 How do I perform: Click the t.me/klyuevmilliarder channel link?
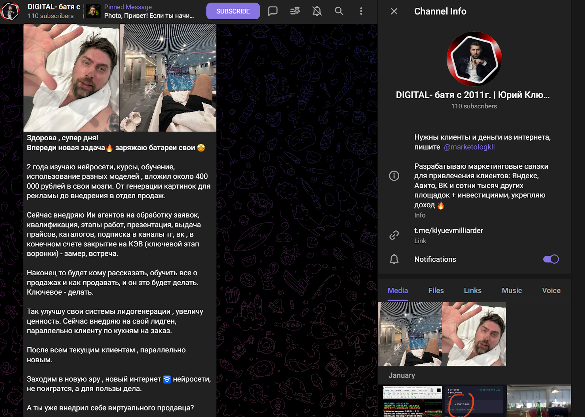coord(448,231)
